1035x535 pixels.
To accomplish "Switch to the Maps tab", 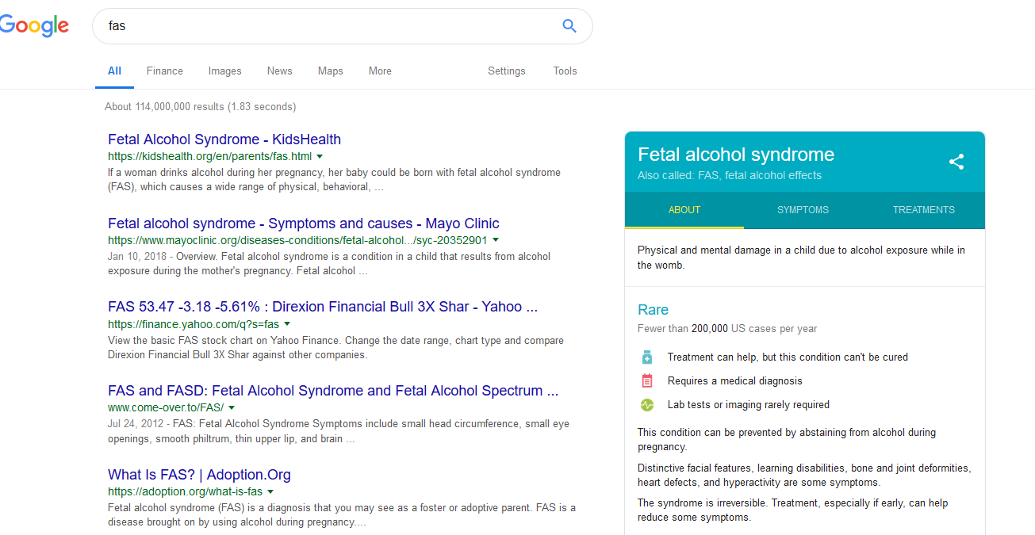I will pos(331,71).
